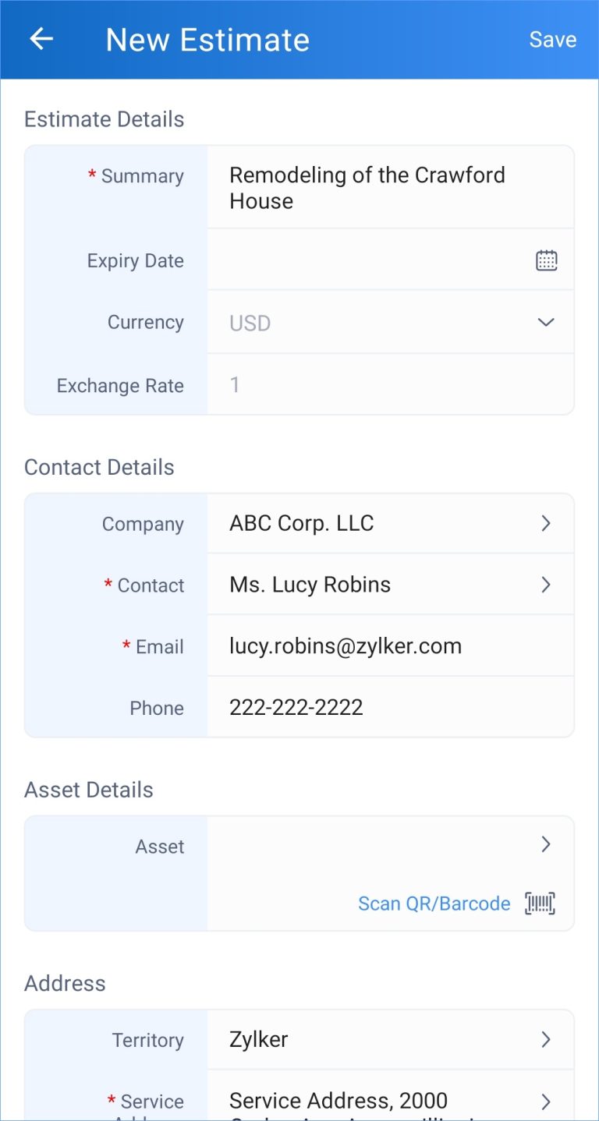Click the empty Expiry Date field
This screenshot has width=599, height=1121.
[x=367, y=260]
